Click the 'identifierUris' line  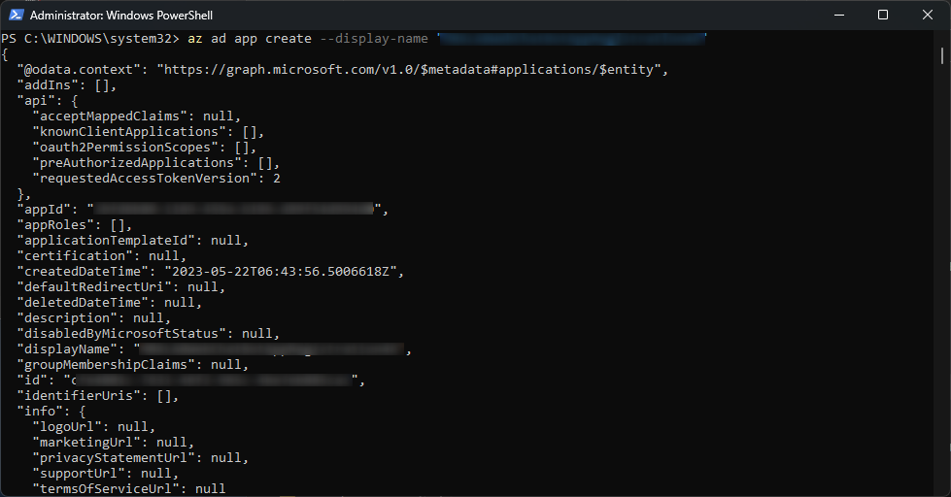[98, 396]
